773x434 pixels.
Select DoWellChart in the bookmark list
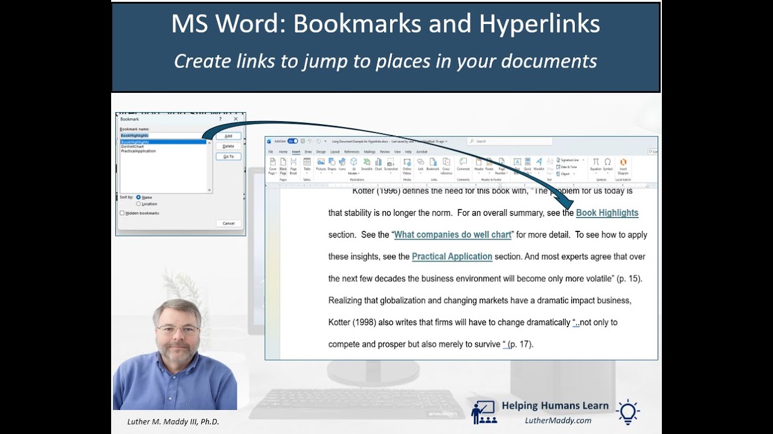(x=132, y=146)
